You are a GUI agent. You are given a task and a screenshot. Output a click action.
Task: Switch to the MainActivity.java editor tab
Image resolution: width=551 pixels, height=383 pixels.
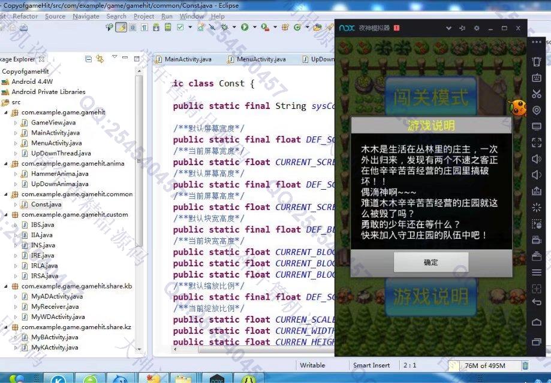pyautogui.click(x=183, y=59)
